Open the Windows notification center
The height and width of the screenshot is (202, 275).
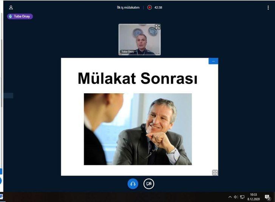click(267, 197)
